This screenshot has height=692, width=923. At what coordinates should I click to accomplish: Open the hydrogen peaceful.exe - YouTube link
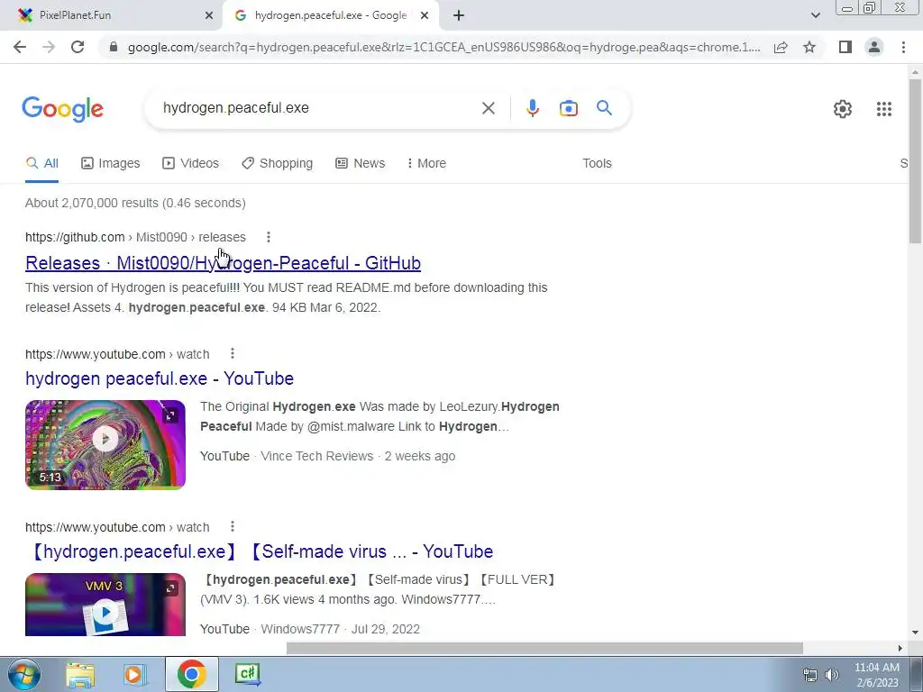click(x=160, y=378)
